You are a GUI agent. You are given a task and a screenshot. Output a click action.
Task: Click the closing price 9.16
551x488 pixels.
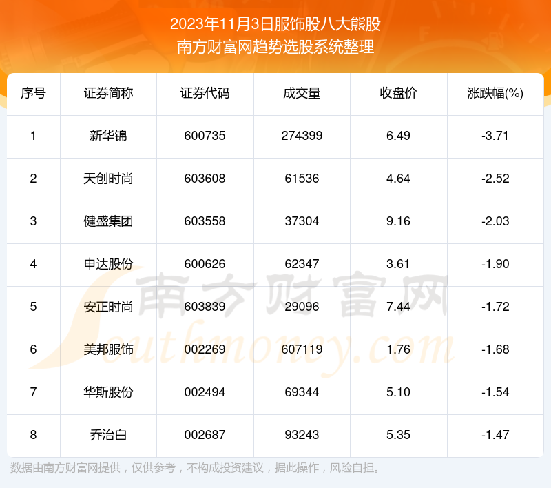pyautogui.click(x=398, y=221)
